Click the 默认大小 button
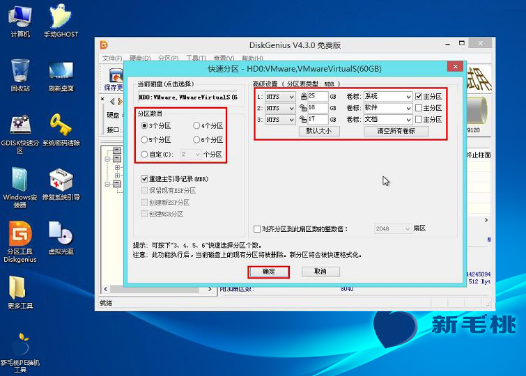This screenshot has width=526, height=376. point(319,131)
